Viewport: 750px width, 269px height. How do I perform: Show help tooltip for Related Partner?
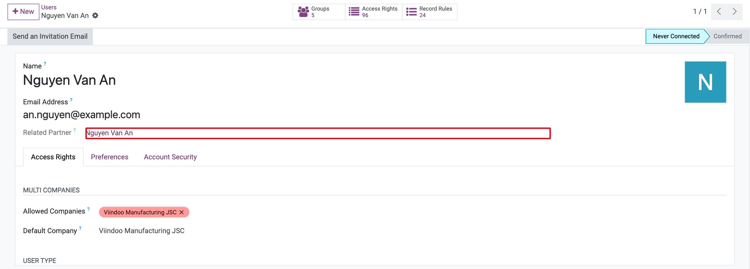click(75, 130)
